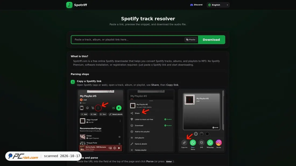Open the Discord link in header
This screenshot has width=296, height=166.
pyautogui.click(x=196, y=5)
